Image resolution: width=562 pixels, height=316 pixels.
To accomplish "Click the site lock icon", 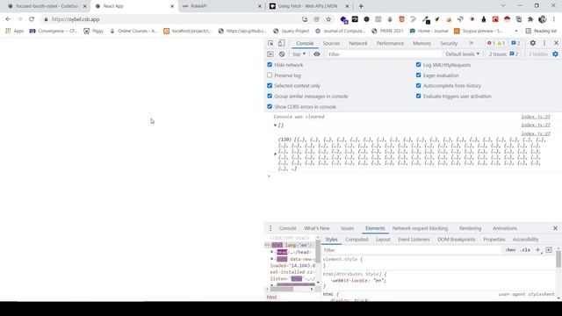I will pos(46,19).
